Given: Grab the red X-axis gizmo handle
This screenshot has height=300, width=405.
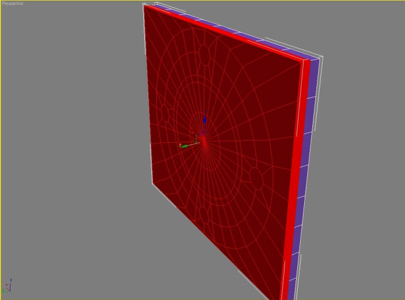Looking at the screenshot, I should coord(193,134).
